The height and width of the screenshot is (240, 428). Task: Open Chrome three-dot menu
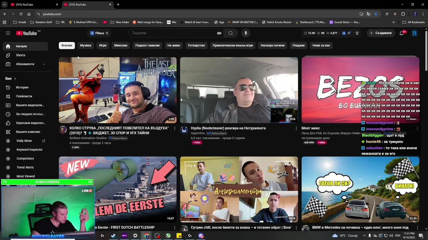(423, 14)
